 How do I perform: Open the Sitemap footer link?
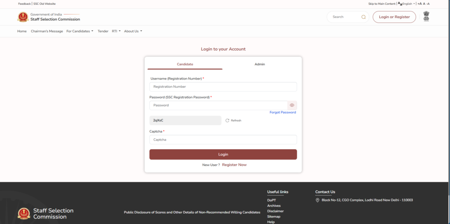pyautogui.click(x=274, y=217)
